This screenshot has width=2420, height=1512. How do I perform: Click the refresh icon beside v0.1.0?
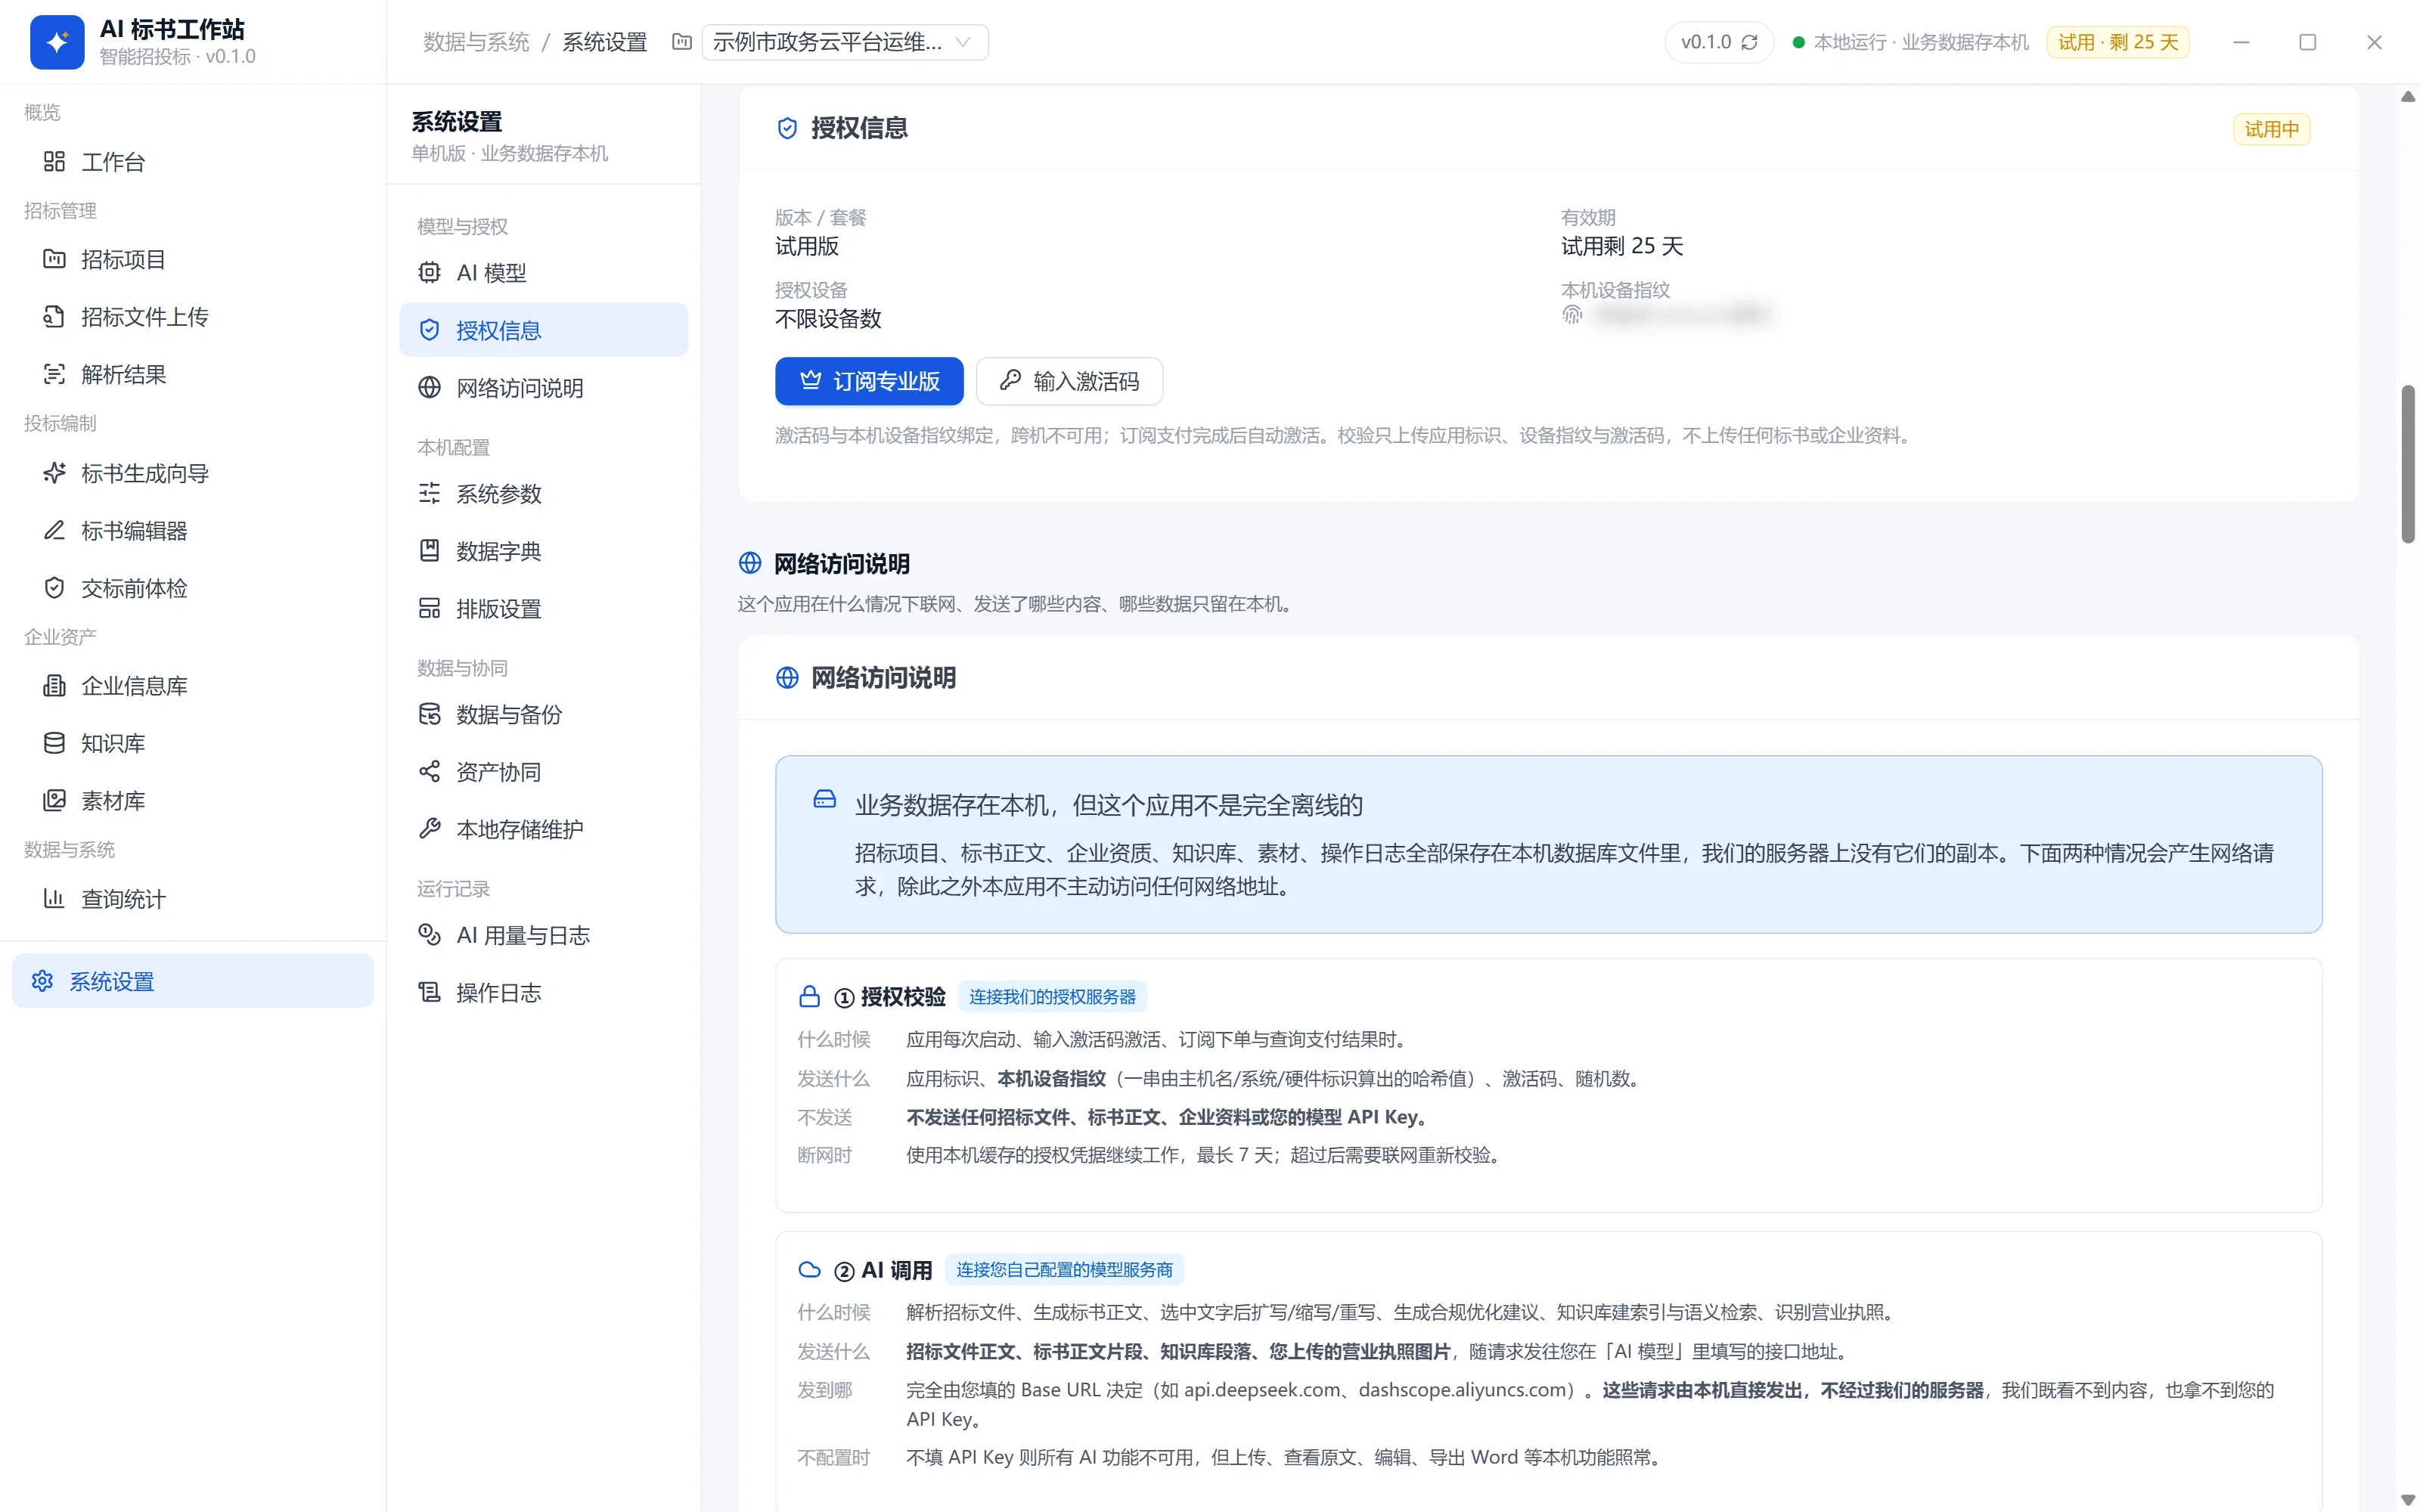point(1749,42)
